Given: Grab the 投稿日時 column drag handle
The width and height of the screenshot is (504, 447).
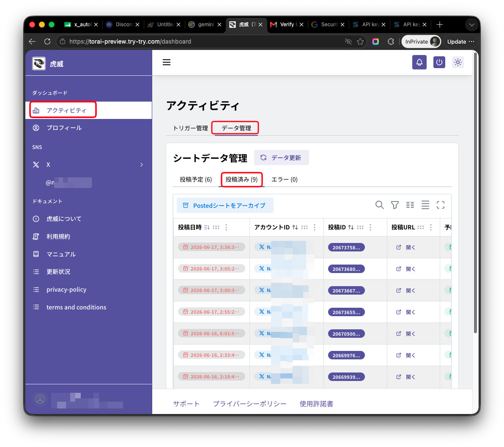Looking at the screenshot, I should tap(216, 228).
